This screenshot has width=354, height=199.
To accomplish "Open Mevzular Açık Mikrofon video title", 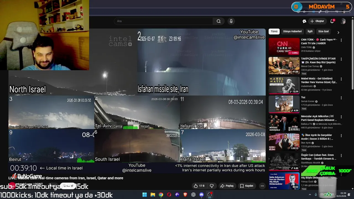I will [319, 118].
